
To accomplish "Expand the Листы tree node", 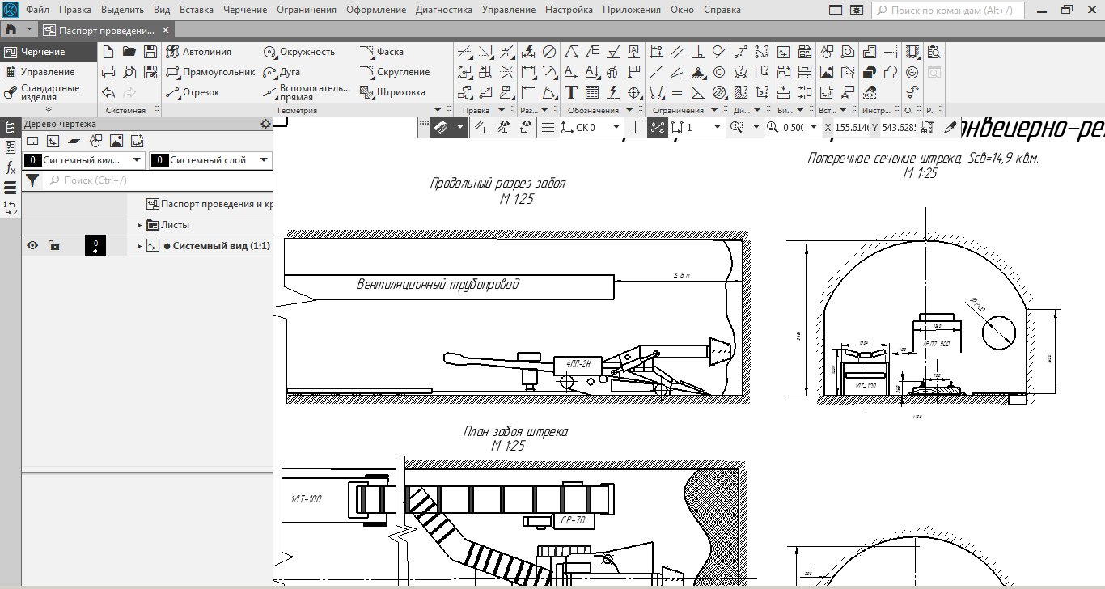I will click(139, 225).
